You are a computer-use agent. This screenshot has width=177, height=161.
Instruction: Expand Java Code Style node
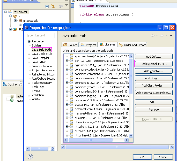coord(29,54)
